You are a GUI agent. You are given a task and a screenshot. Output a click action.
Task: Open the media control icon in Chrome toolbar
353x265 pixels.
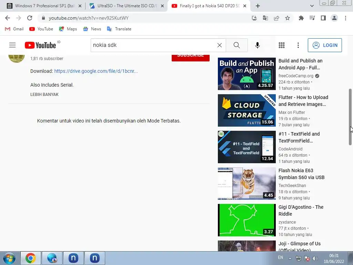312,18
